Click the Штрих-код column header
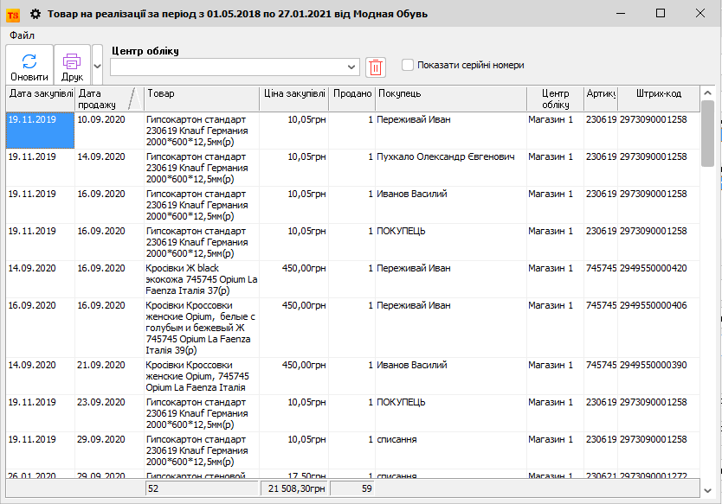Screen dimensions: 722x504 (658, 93)
